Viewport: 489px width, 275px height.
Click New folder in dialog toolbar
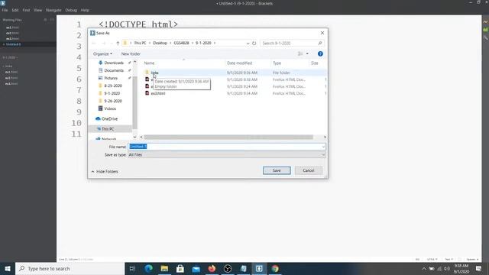pyautogui.click(x=131, y=54)
